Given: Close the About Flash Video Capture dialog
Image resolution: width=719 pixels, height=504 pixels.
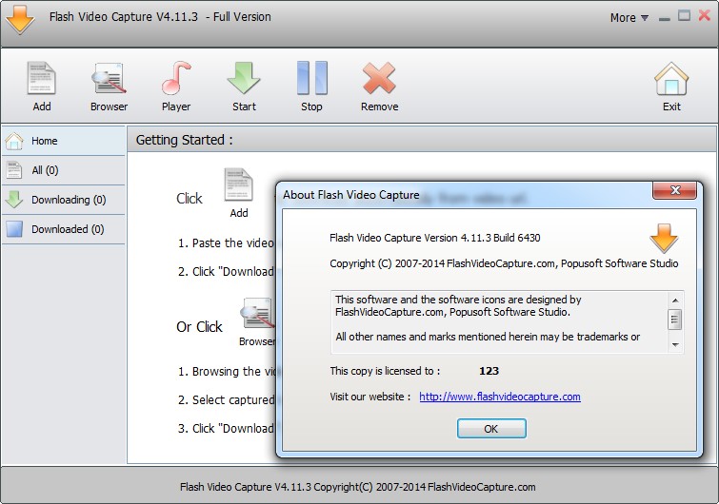Looking at the screenshot, I should [x=674, y=190].
